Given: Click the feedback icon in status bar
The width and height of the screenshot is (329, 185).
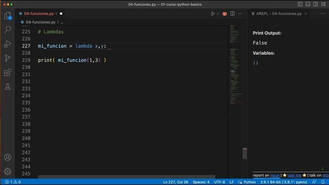Looking at the screenshot, I should pyautogui.click(x=314, y=182).
